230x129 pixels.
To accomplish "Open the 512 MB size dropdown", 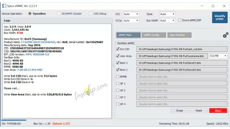I will point(218,56).
